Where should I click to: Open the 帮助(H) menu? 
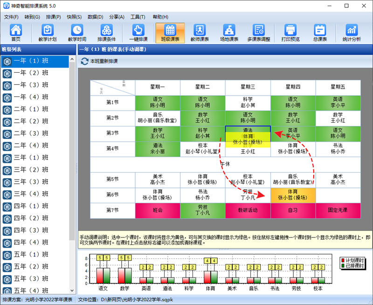pyautogui.click(x=160, y=17)
